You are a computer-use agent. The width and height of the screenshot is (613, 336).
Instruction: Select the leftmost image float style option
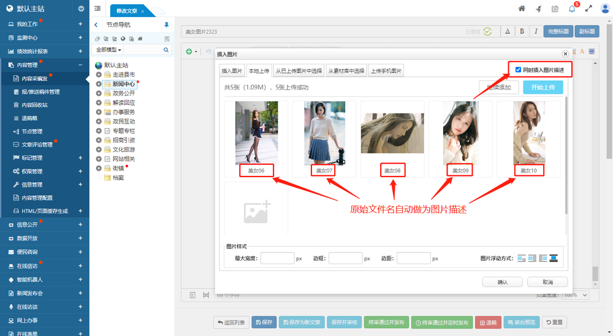click(522, 258)
